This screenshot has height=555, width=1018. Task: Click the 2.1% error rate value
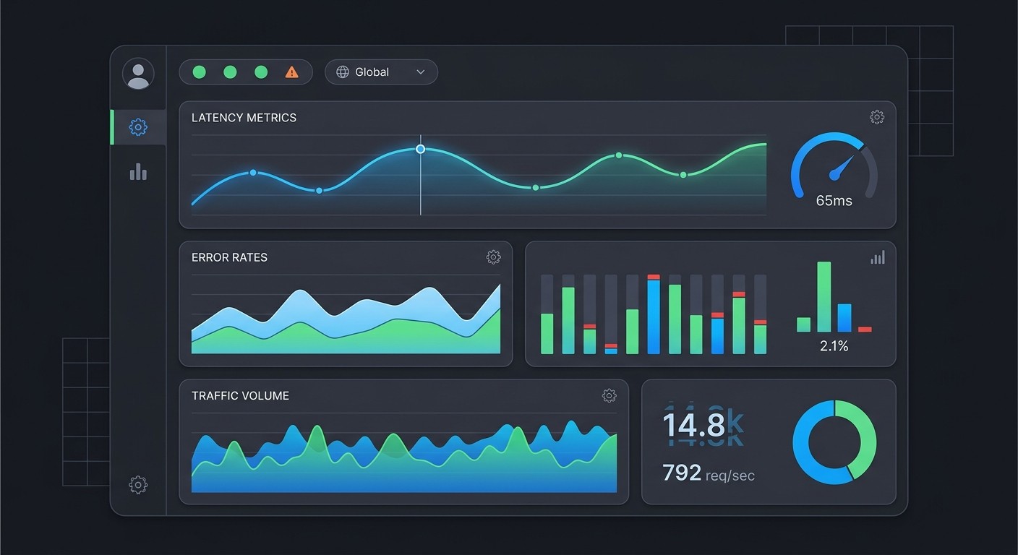[834, 345]
